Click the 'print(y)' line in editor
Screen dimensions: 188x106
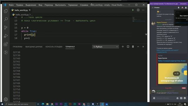tap(30, 35)
